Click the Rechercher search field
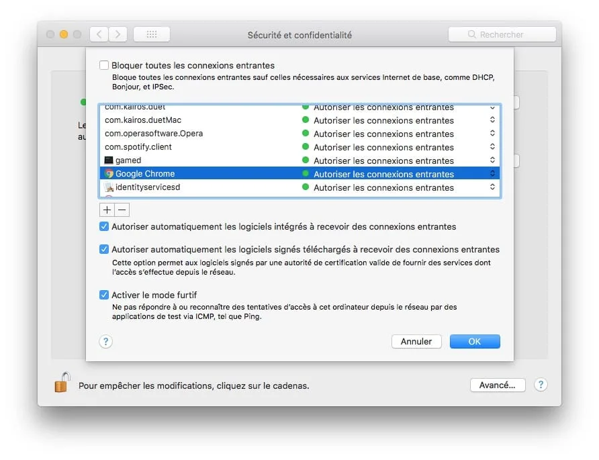This screenshot has width=599, height=460. click(x=502, y=34)
